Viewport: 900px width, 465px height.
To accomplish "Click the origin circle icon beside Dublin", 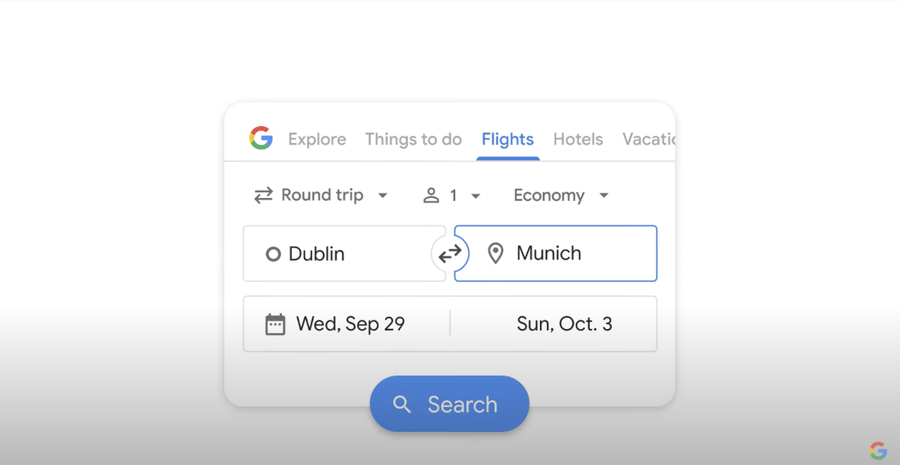I will click(x=272, y=253).
